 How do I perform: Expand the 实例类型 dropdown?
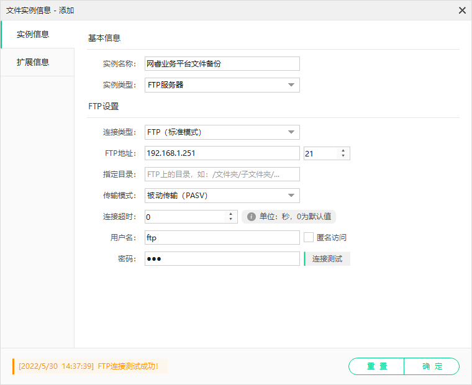point(291,85)
